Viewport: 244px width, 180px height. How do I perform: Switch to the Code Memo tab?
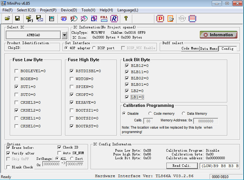pos(190,49)
